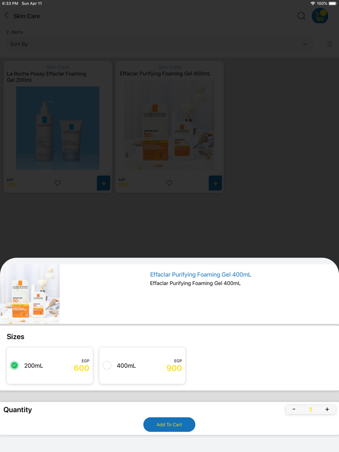
Task: Add Effaclar 400mL card with plus button
Action: (215, 183)
